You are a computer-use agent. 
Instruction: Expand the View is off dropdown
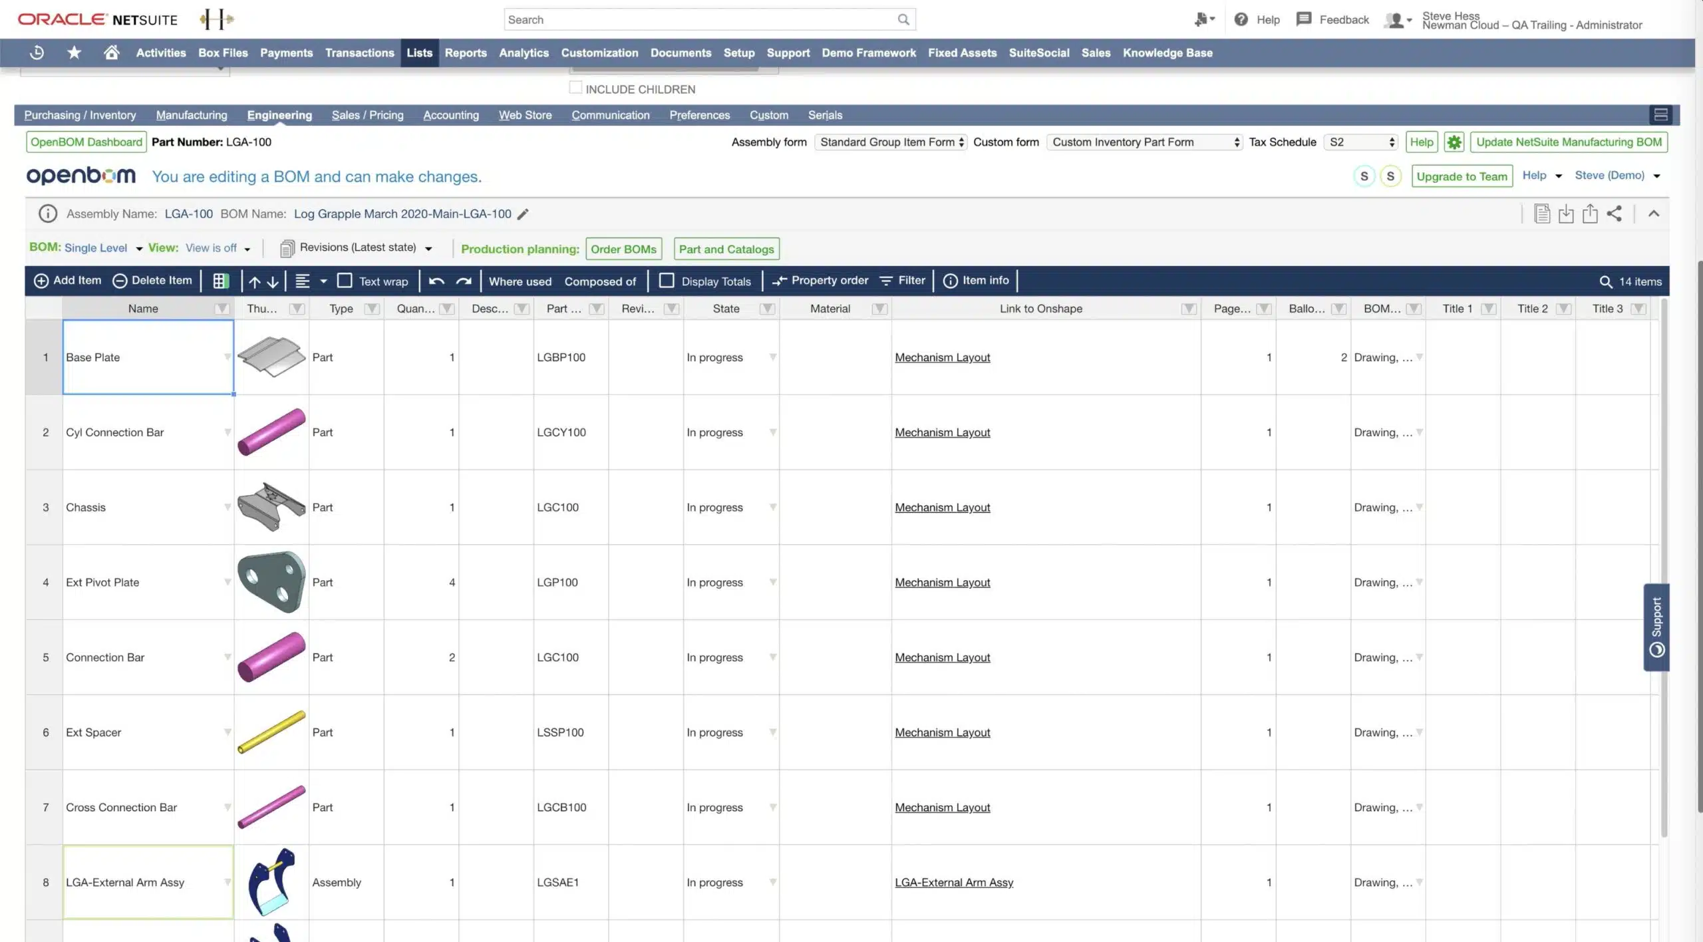click(218, 248)
